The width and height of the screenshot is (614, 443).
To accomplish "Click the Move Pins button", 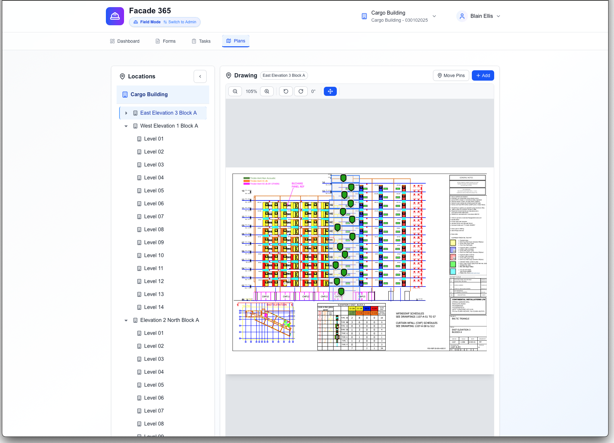I will pyautogui.click(x=451, y=75).
